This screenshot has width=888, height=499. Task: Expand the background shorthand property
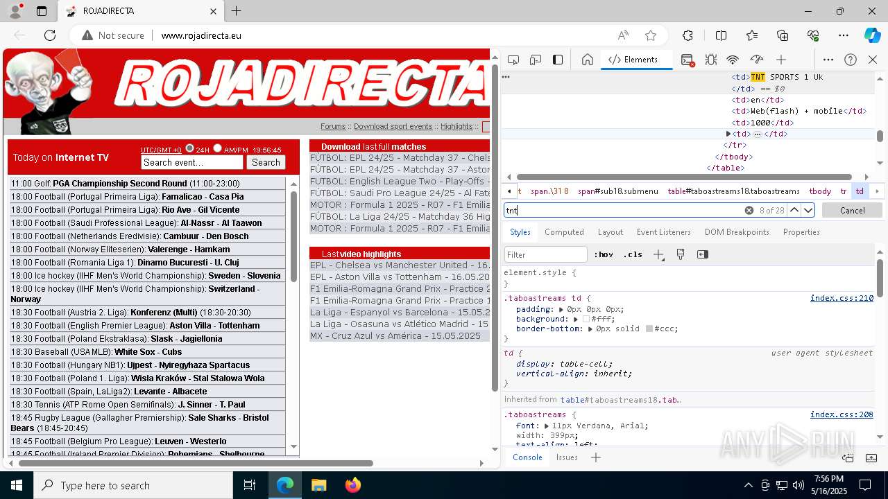(x=576, y=319)
